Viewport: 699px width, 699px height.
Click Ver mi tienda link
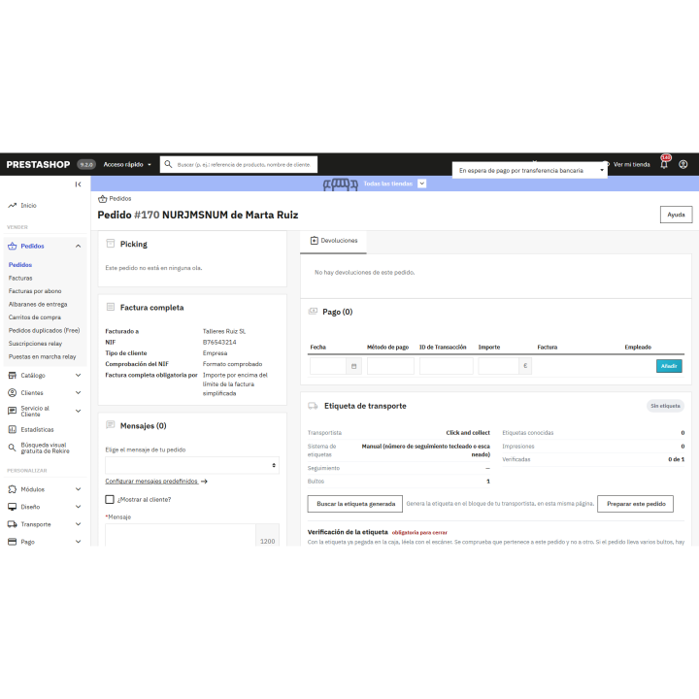(631, 164)
